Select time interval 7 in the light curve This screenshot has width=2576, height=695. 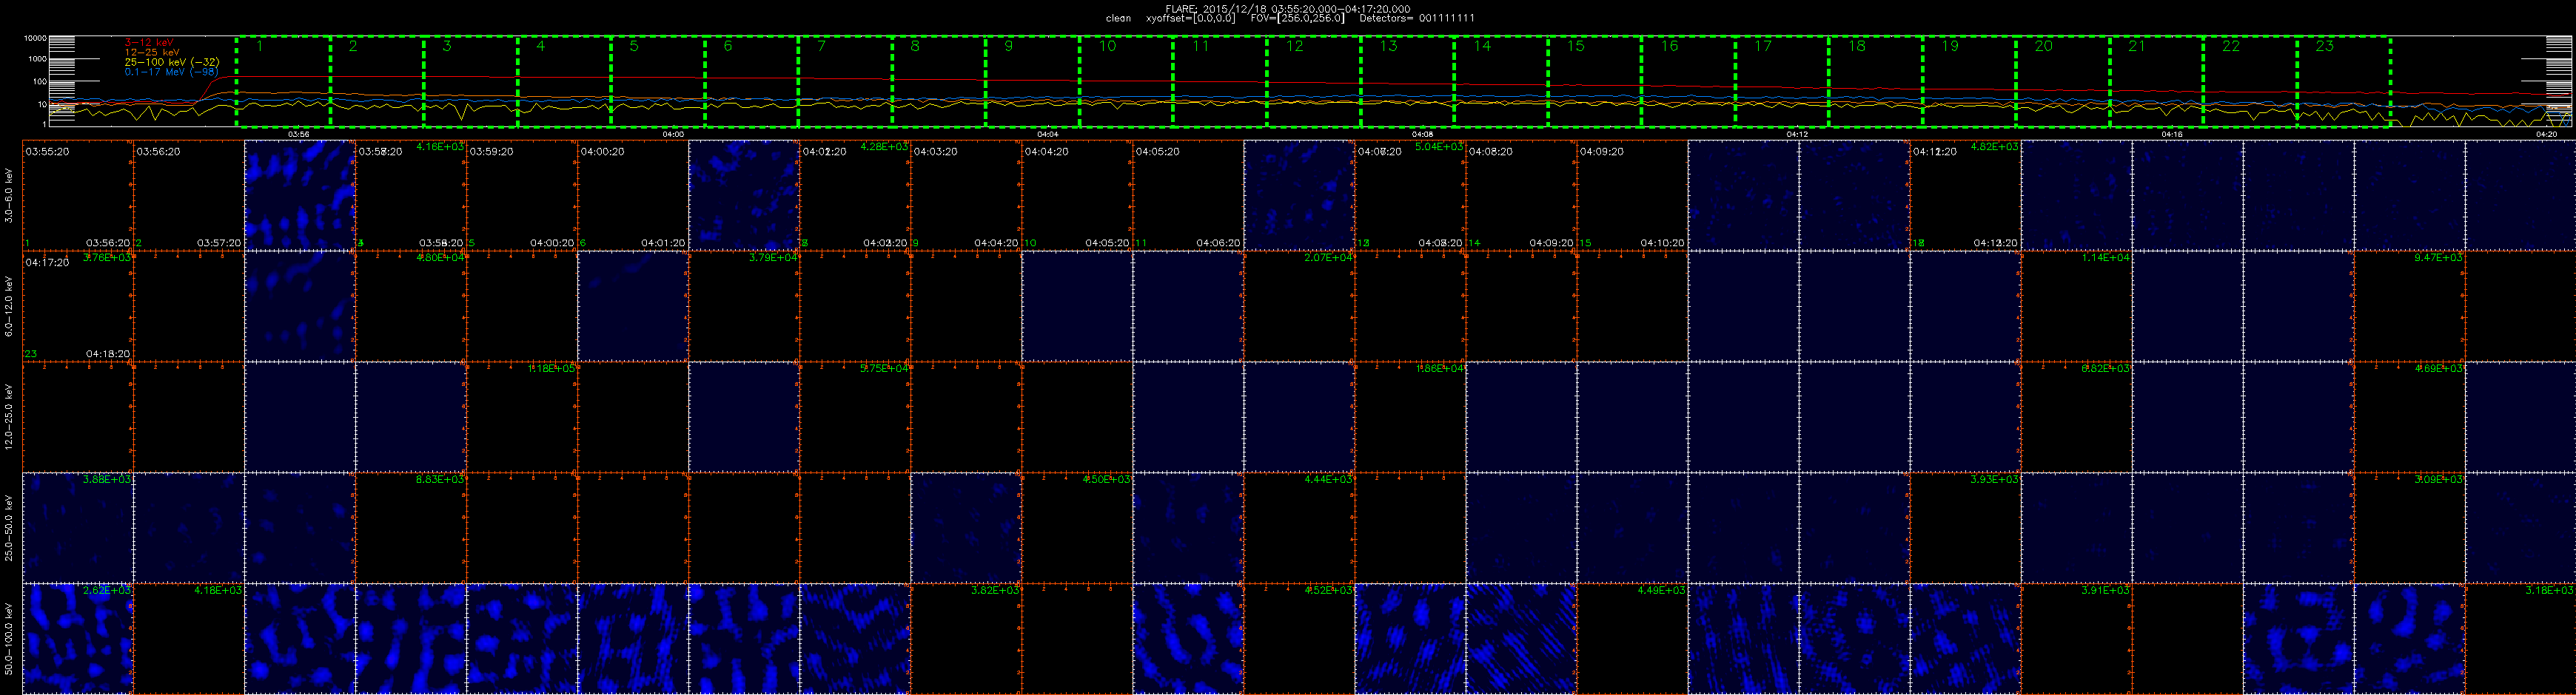[845, 82]
